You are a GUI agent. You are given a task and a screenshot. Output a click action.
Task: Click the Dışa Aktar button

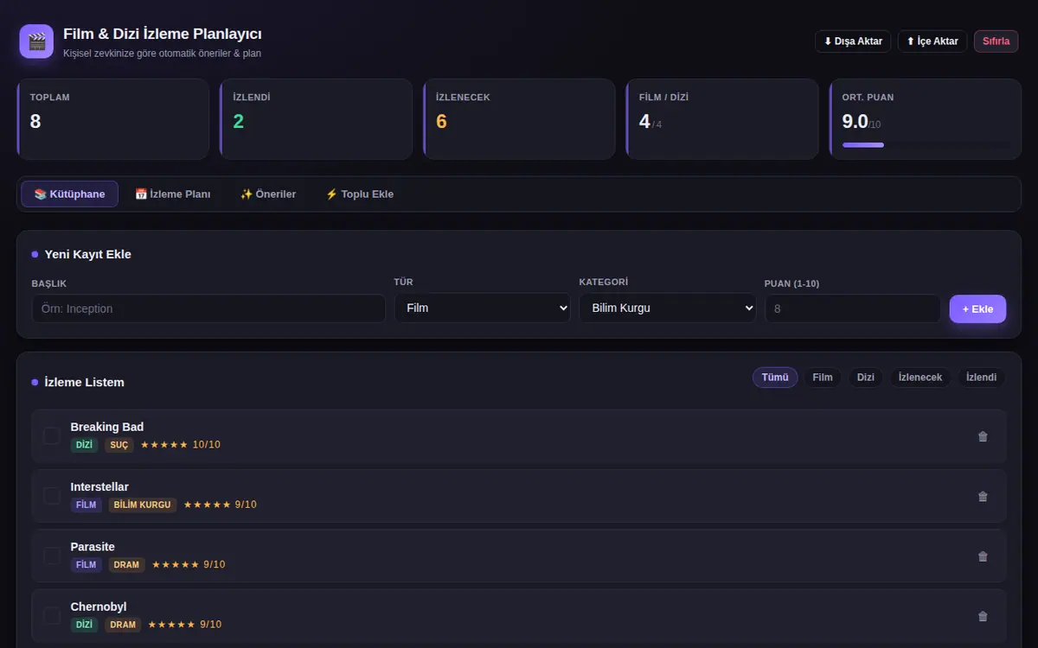pyautogui.click(x=853, y=41)
